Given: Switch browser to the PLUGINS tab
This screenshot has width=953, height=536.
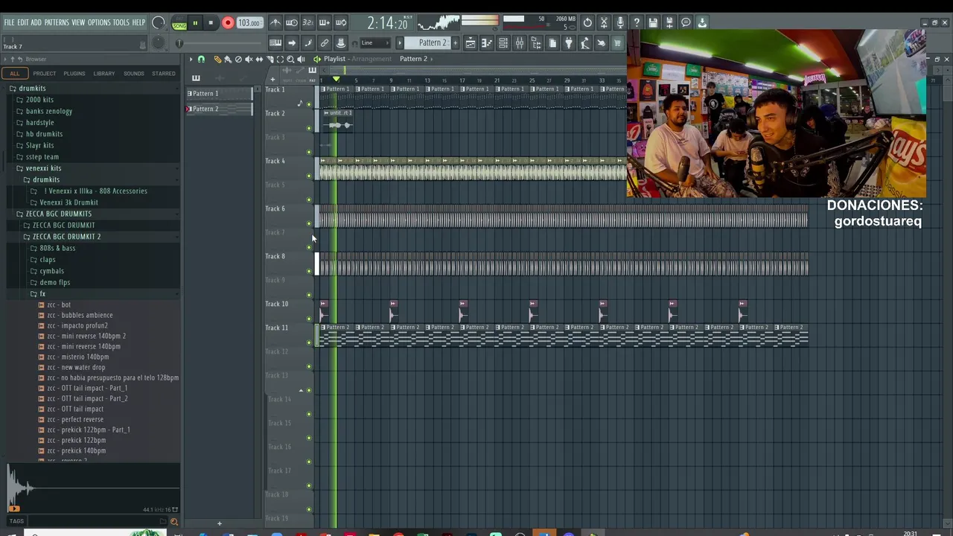Looking at the screenshot, I should click(x=74, y=73).
